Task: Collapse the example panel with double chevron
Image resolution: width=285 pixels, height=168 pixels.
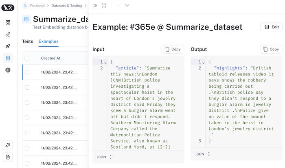Action: point(95,6)
